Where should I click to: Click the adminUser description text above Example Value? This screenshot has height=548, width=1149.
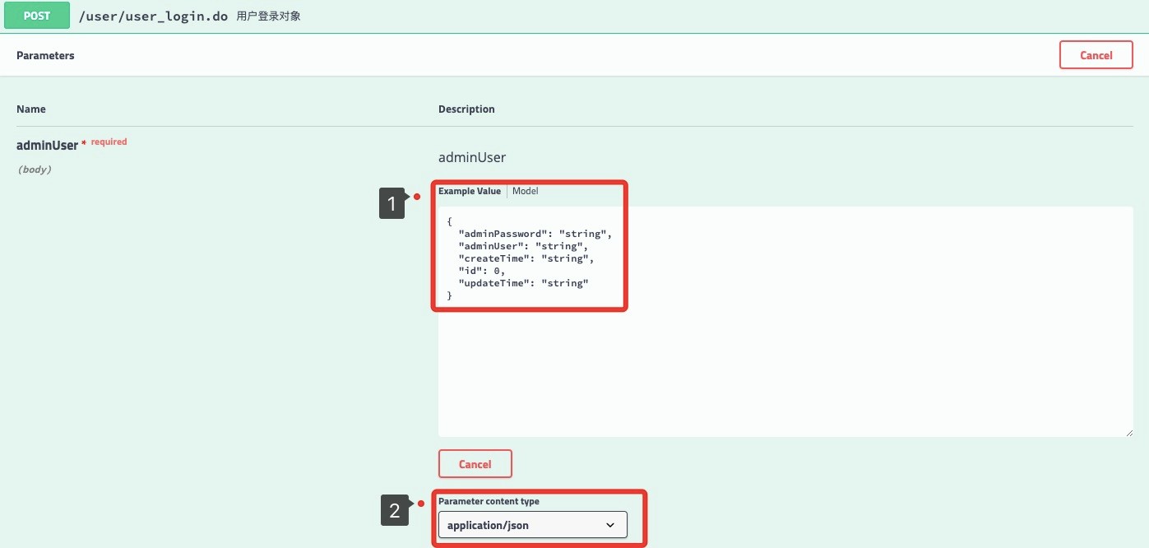click(x=472, y=157)
